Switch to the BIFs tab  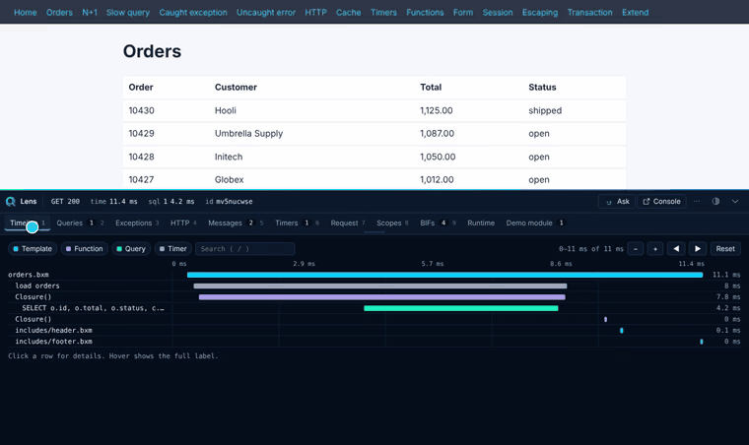coord(438,222)
